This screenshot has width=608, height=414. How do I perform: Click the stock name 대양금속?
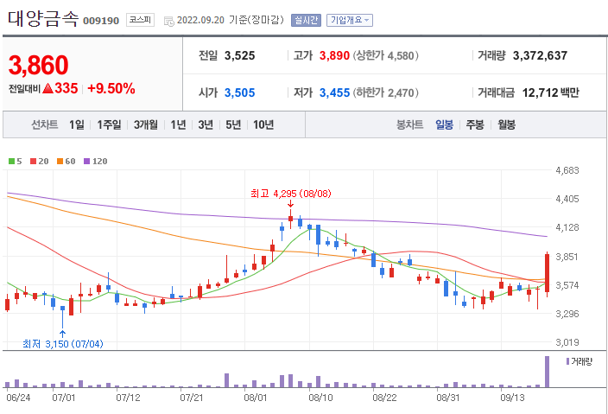[x=43, y=19]
